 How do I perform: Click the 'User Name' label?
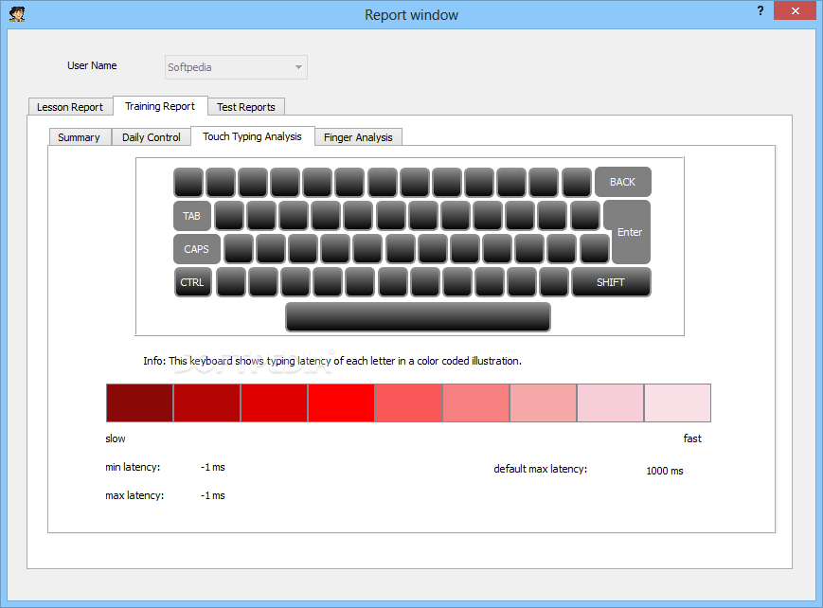pyautogui.click(x=92, y=65)
